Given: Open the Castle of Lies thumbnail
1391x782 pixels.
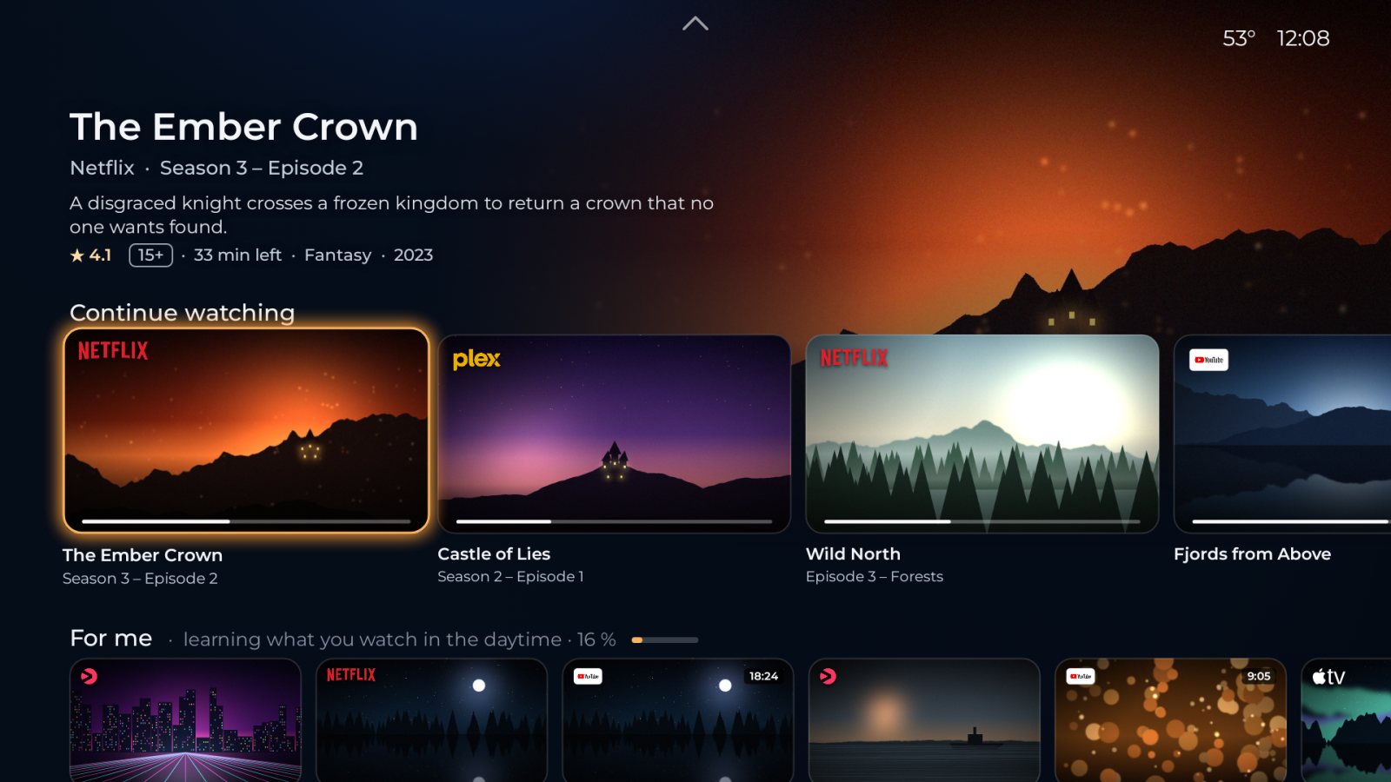Looking at the screenshot, I should (x=614, y=434).
